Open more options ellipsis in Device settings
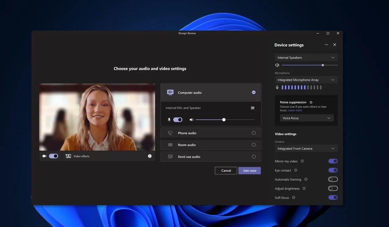Viewport: 389px width, 227px height. click(x=326, y=45)
